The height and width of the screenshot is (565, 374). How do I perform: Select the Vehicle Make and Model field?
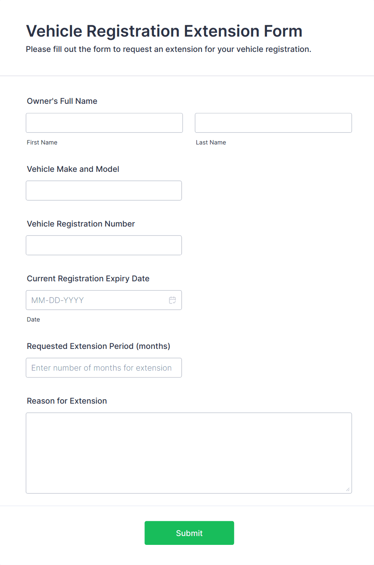tap(104, 190)
